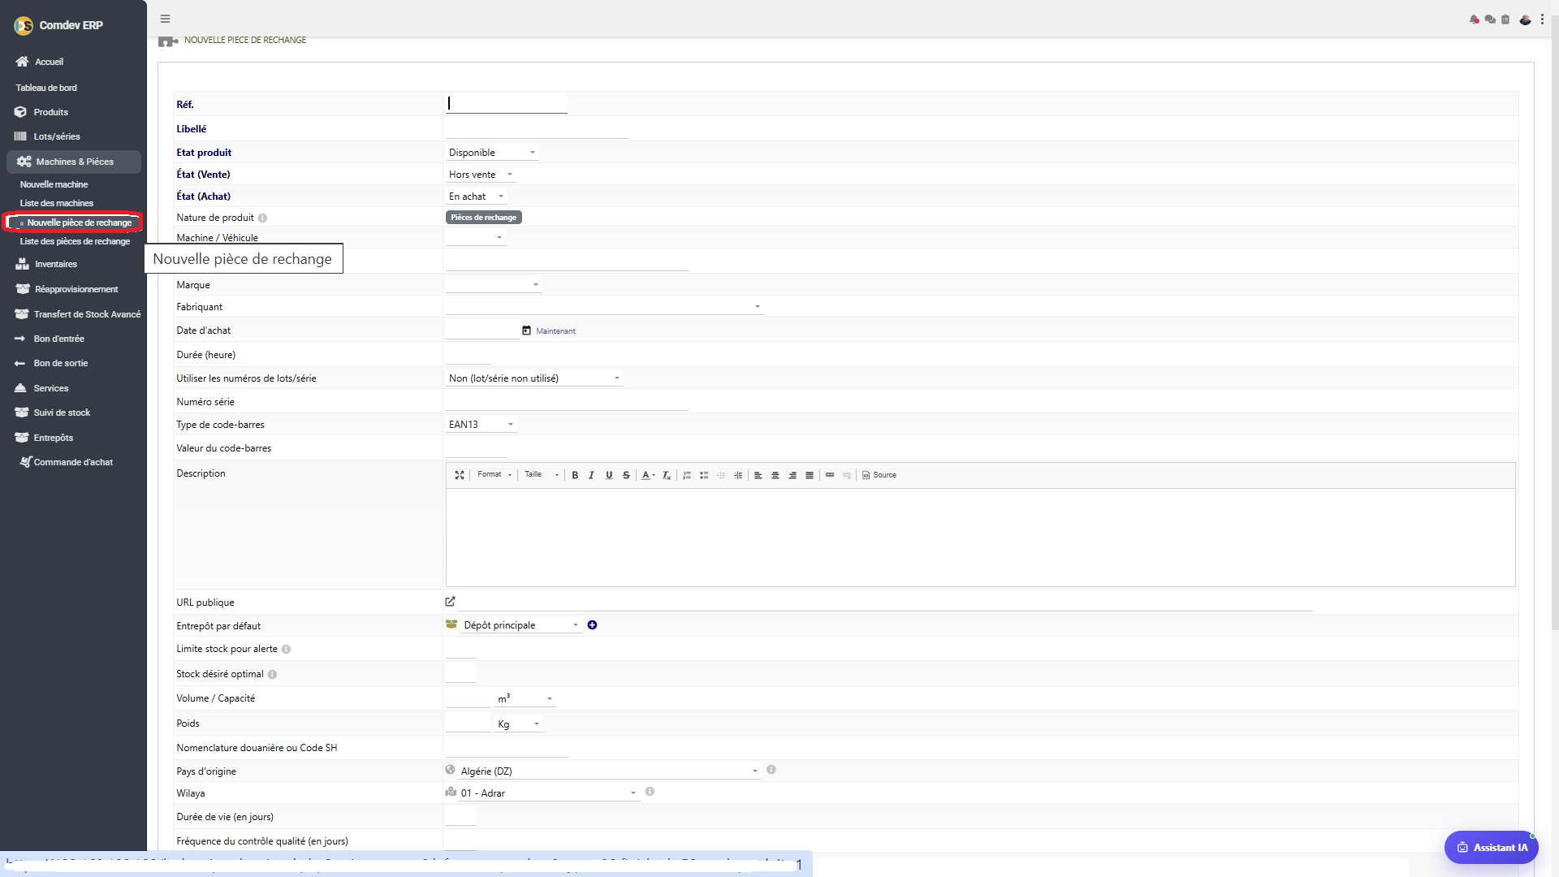
Task: Open the Fabriquant dropdown
Action: pyautogui.click(x=604, y=307)
